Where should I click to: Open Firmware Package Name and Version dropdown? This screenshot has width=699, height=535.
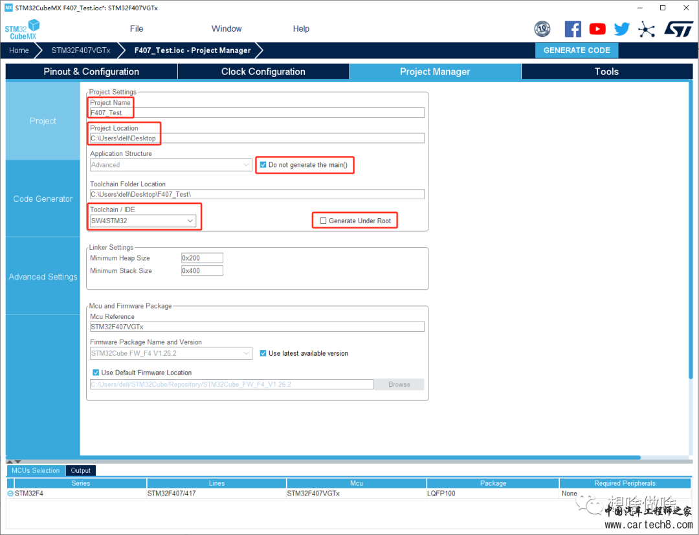coord(171,353)
